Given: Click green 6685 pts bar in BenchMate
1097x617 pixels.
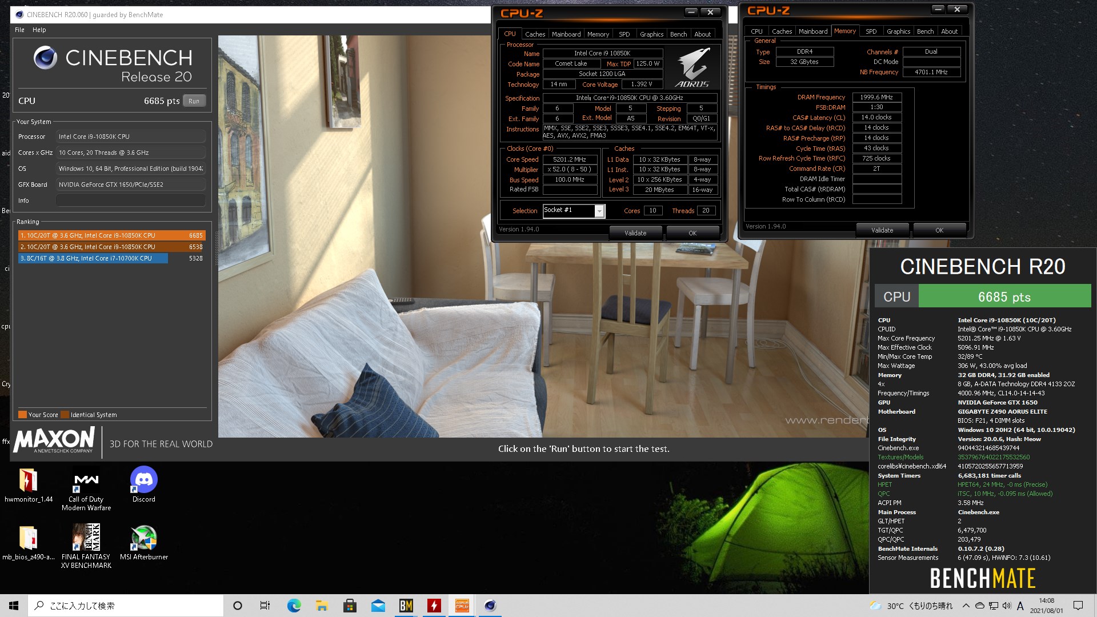Looking at the screenshot, I should [x=1004, y=297].
